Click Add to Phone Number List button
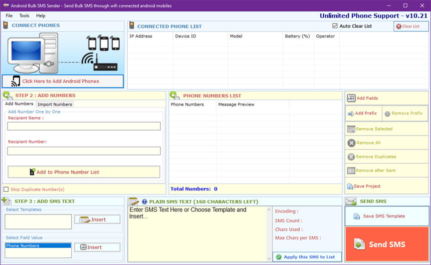431x265 pixels. coord(84,172)
